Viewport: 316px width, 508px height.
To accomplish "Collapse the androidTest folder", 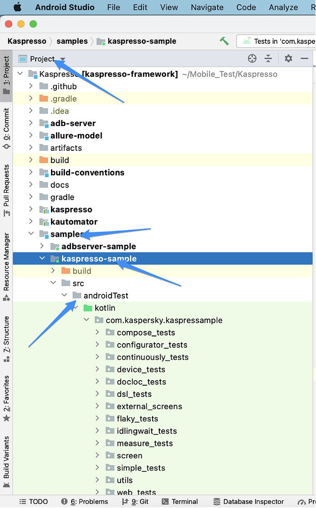I will tap(64, 295).
